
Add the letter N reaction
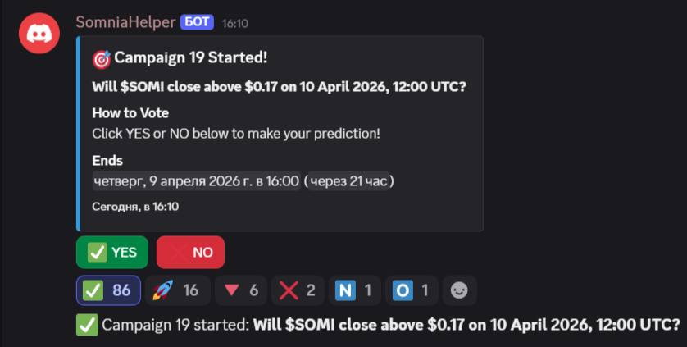[354, 290]
